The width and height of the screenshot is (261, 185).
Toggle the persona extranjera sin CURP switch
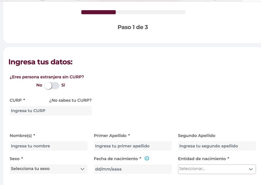pos(52,85)
